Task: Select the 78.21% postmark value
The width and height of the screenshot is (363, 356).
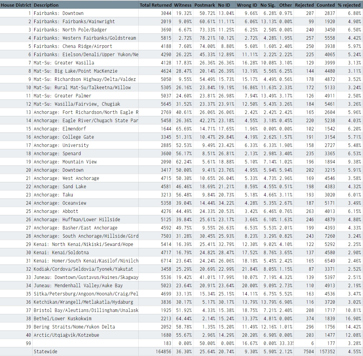Action: click(x=207, y=38)
